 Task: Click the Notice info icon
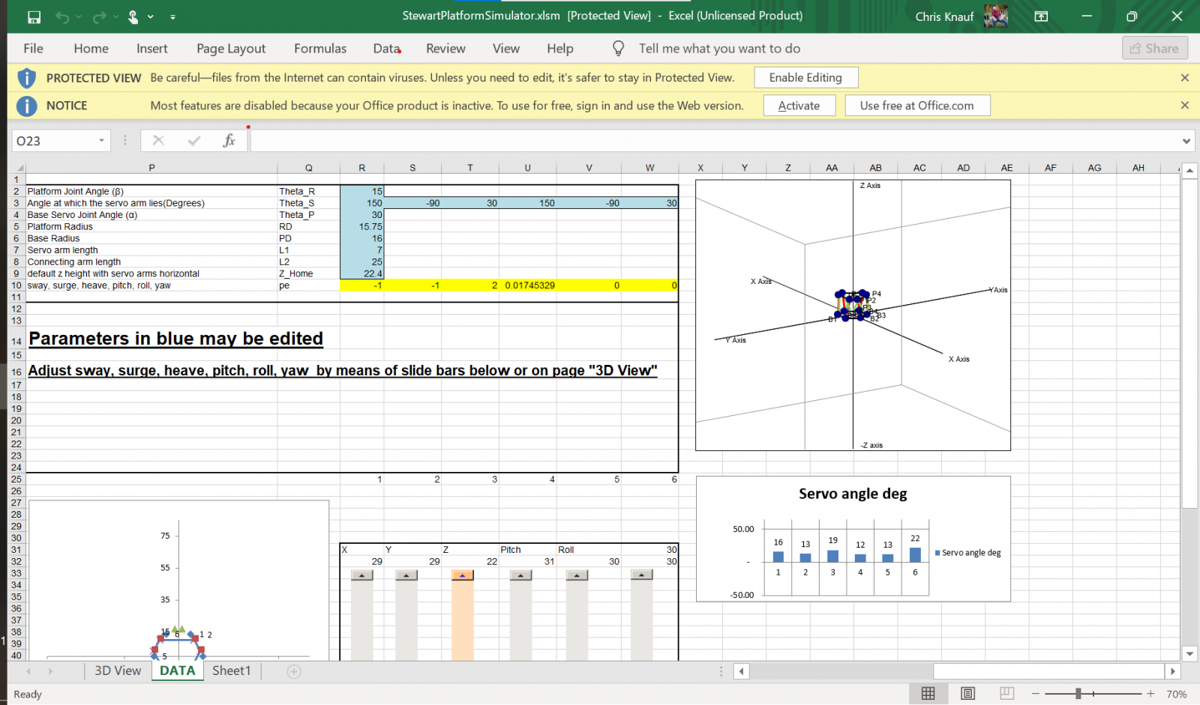27,106
